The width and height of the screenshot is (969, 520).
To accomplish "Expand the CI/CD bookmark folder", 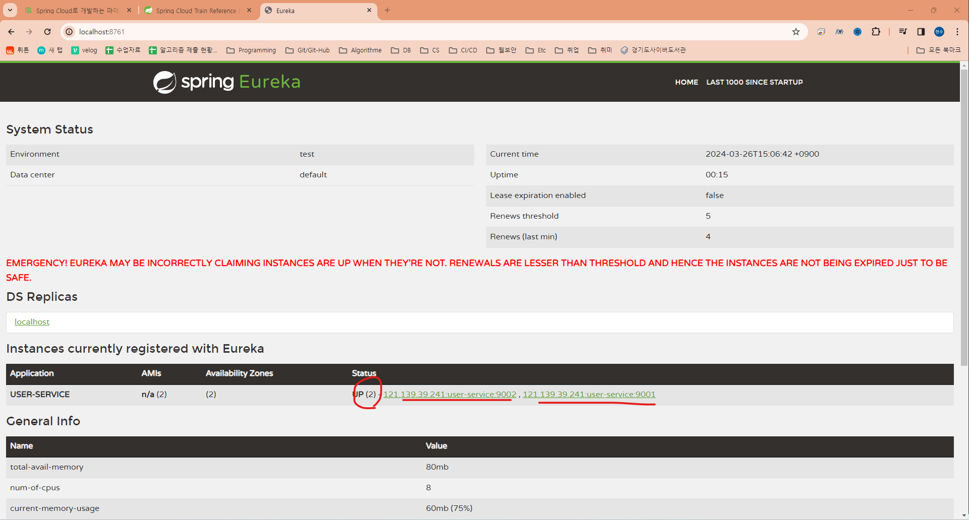I will coord(463,50).
